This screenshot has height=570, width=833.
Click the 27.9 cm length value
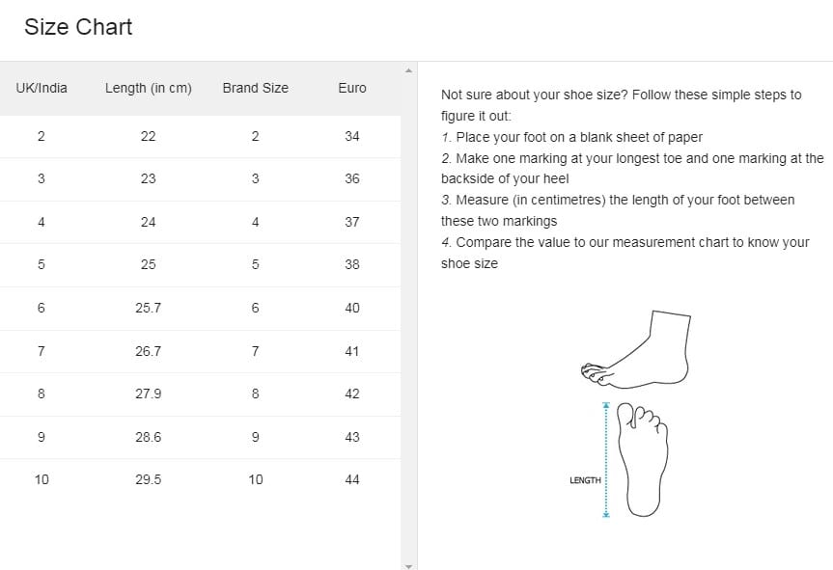click(148, 394)
